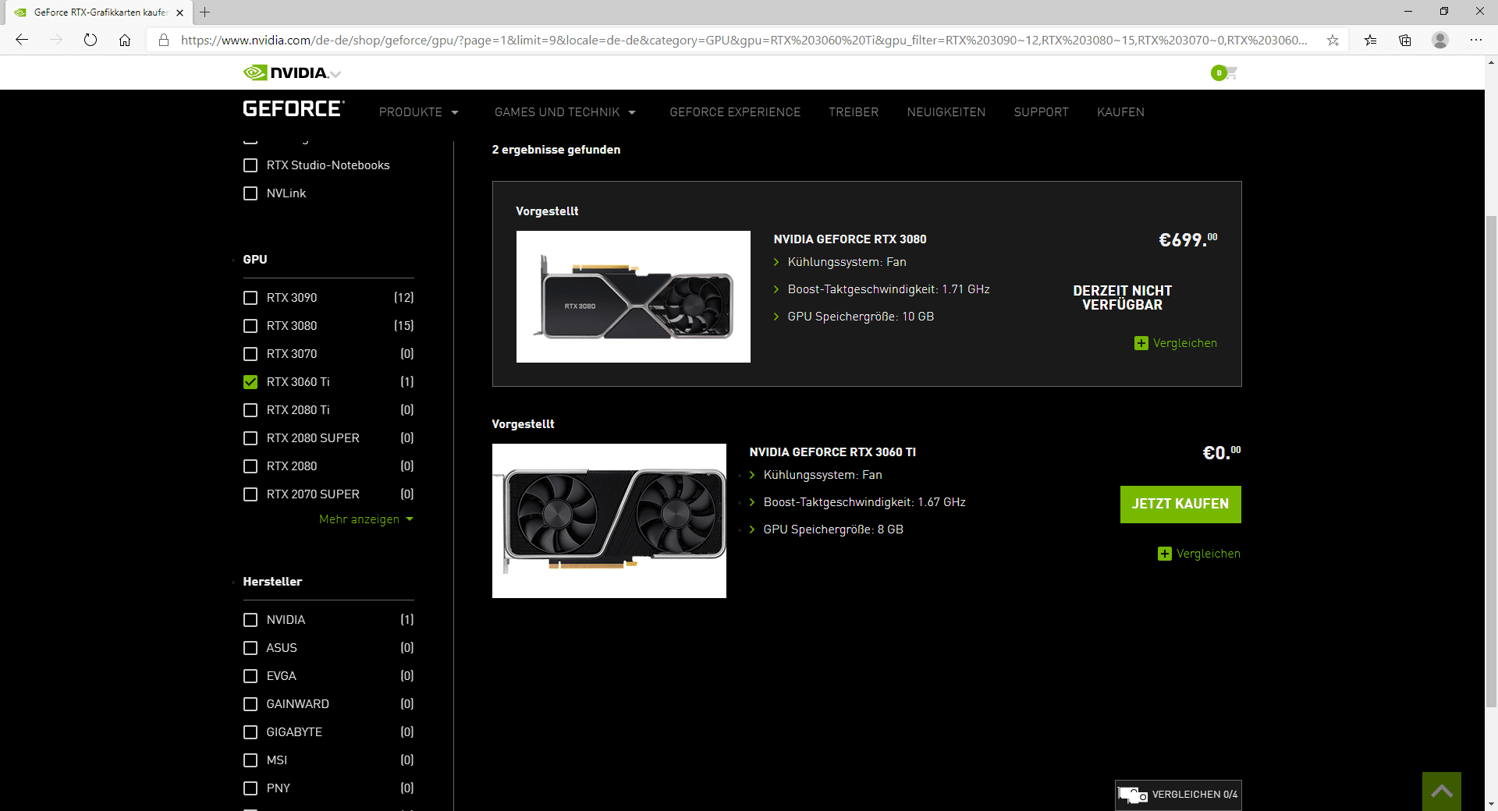Click the GEFORCE logo
The height and width of the screenshot is (811, 1498).
293,109
